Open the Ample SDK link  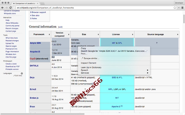click(x=35, y=43)
